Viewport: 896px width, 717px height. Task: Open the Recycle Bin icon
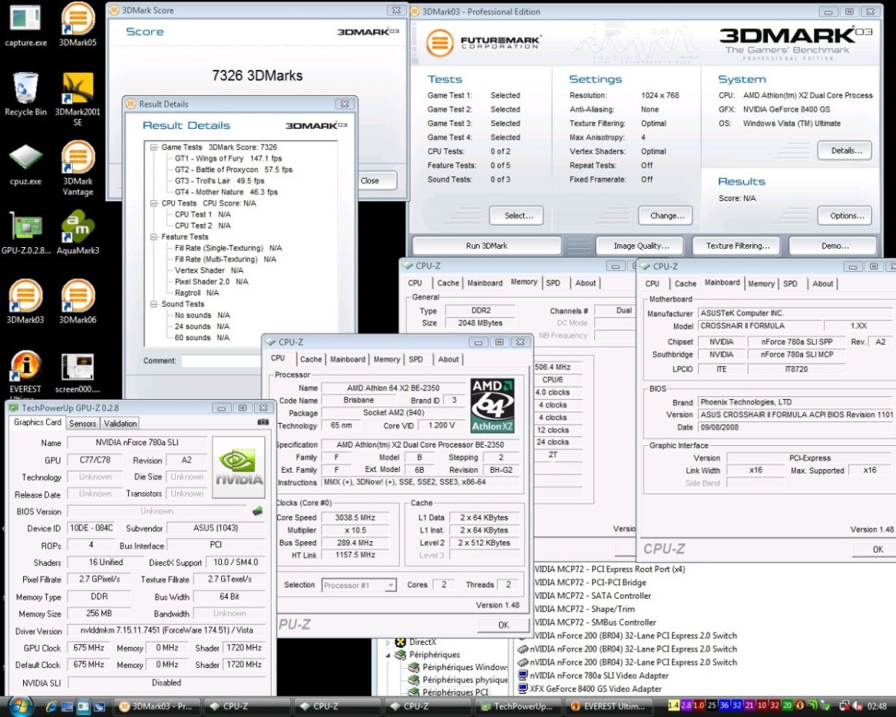25,94
